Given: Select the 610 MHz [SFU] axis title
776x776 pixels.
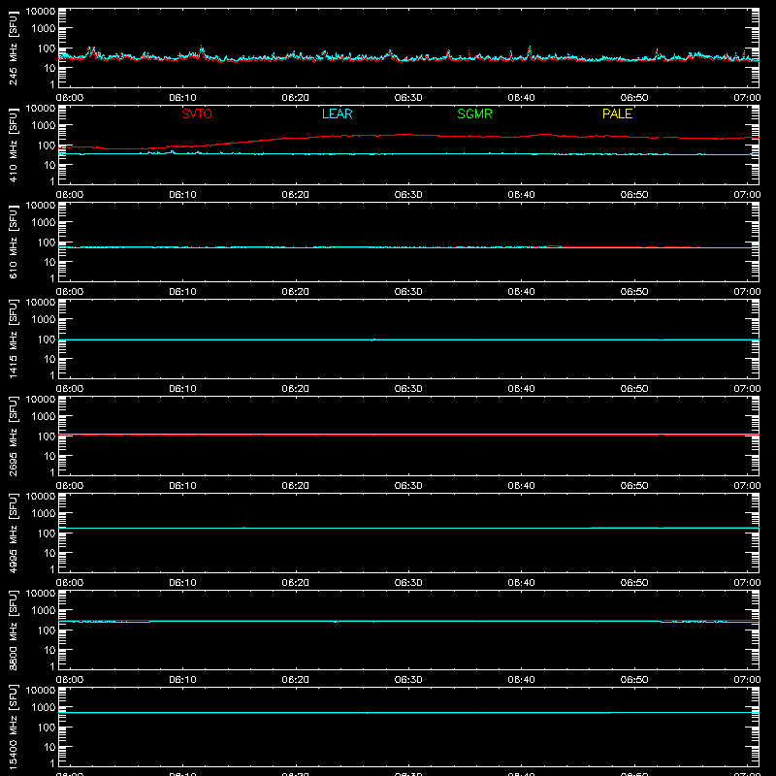Looking at the screenshot, I should (x=13, y=242).
